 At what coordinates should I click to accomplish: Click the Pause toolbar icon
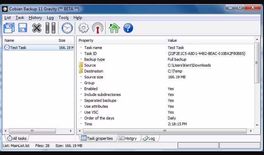tap(51, 28)
